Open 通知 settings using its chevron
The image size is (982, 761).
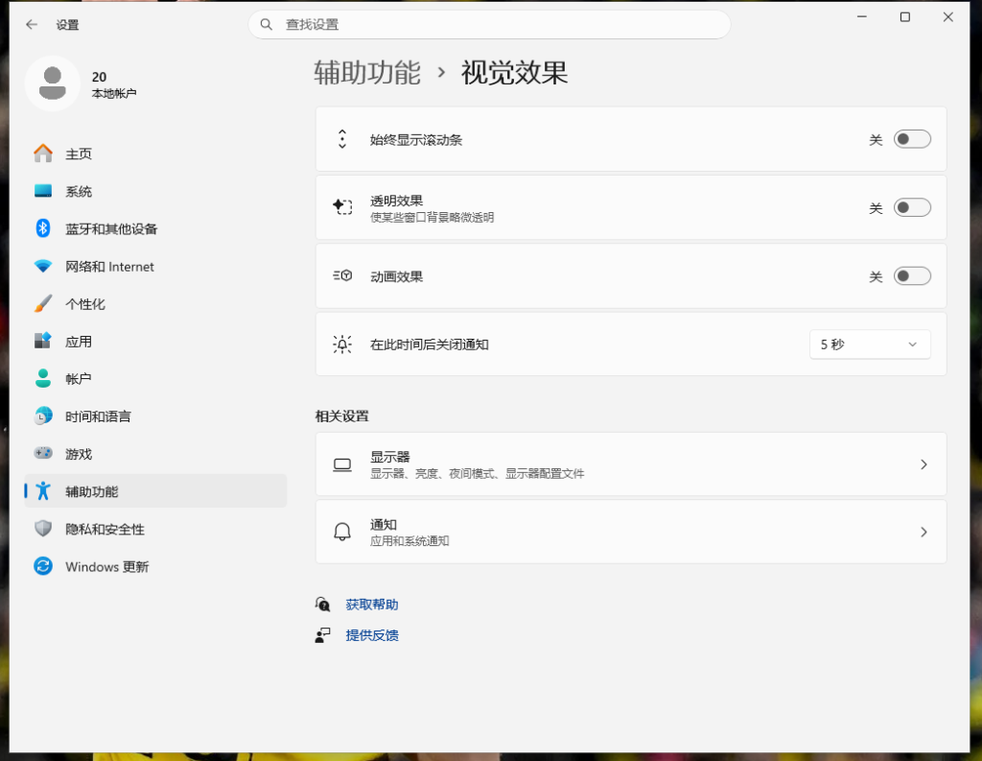pyautogui.click(x=924, y=533)
